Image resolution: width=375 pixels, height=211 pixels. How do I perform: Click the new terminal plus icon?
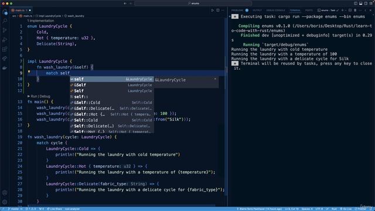pos(342,11)
